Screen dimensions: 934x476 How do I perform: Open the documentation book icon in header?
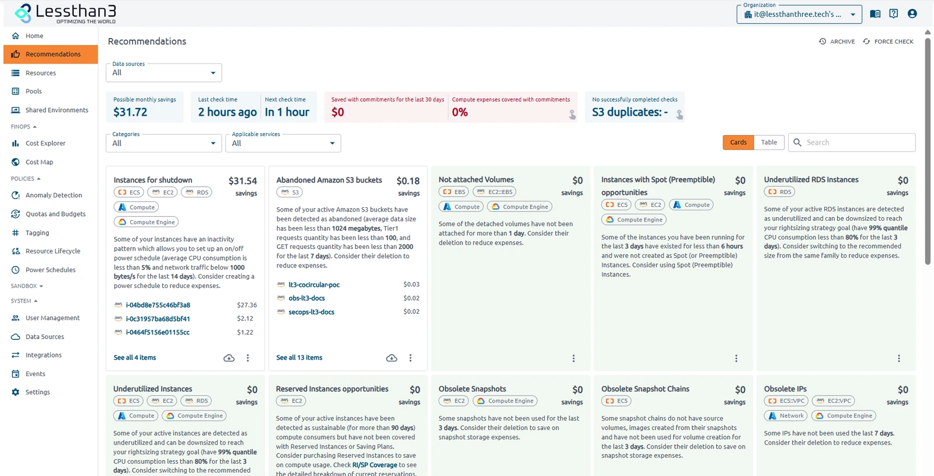click(875, 14)
